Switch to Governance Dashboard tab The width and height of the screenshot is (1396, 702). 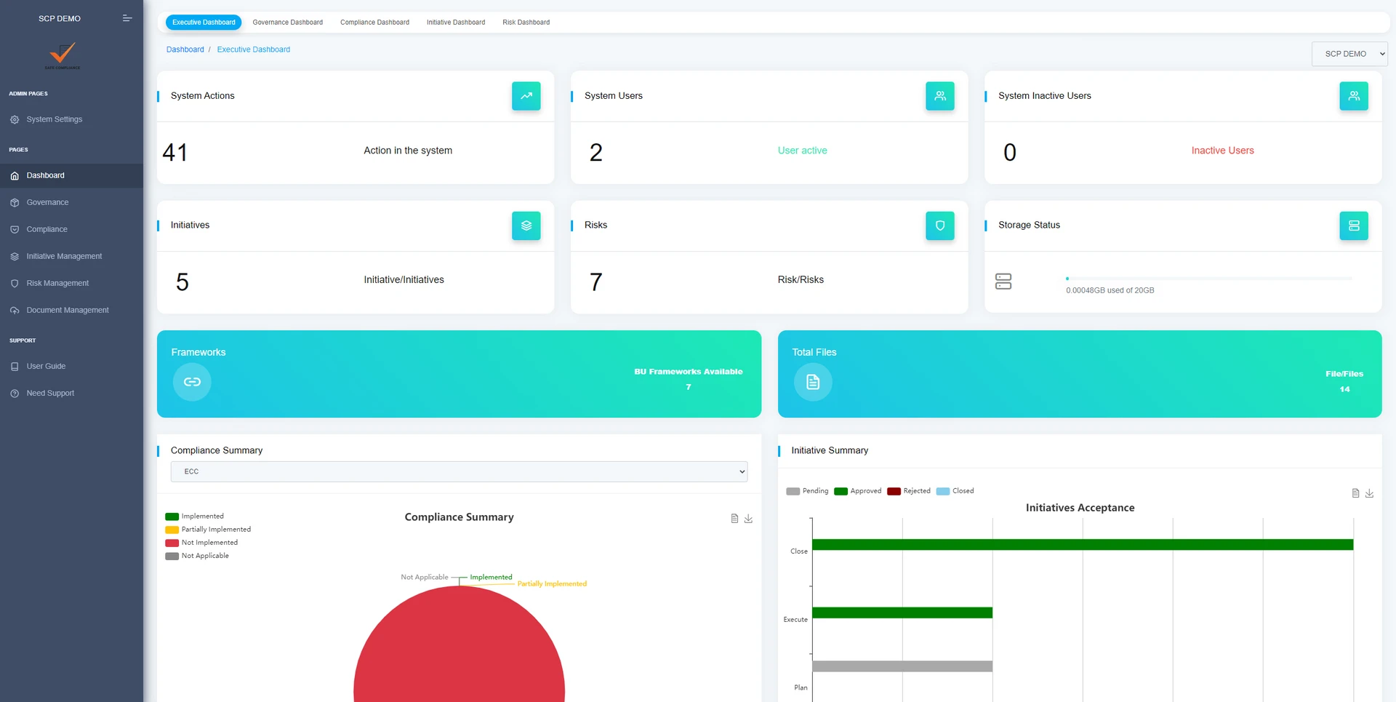click(x=288, y=23)
